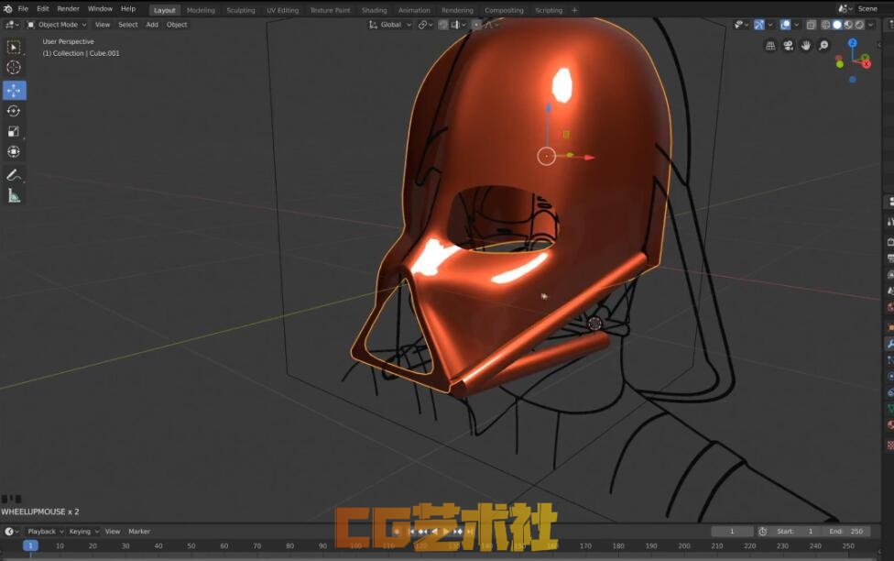Screen dimensions: 894x561
Task: Select the combined Transform tool
Action: point(14,152)
